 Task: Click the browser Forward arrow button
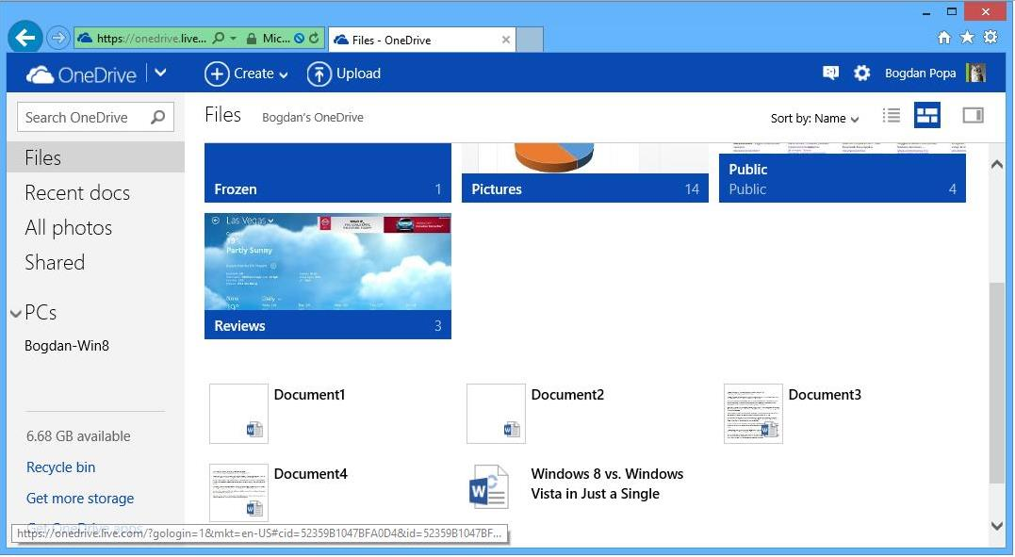click(x=58, y=39)
